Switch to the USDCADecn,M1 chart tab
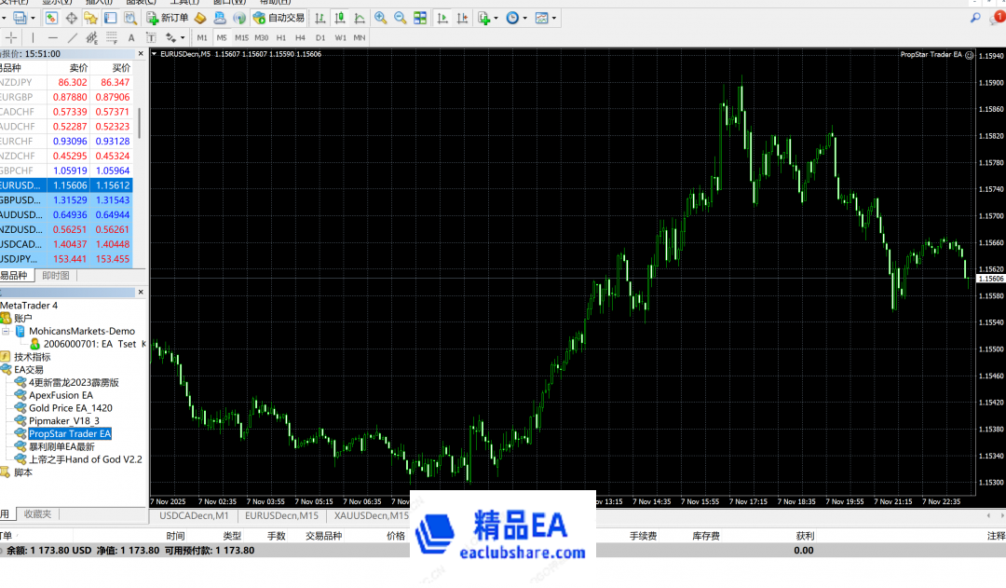Screen dimensions: 1006x588 (x=194, y=515)
